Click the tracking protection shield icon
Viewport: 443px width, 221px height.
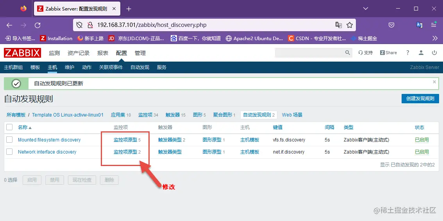(x=80, y=25)
